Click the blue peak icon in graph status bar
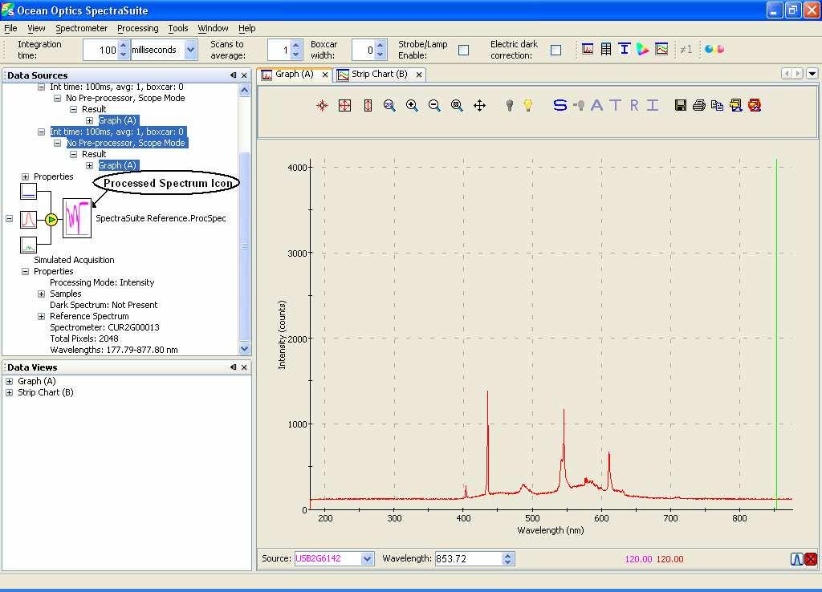The width and height of the screenshot is (822, 592). [x=797, y=559]
